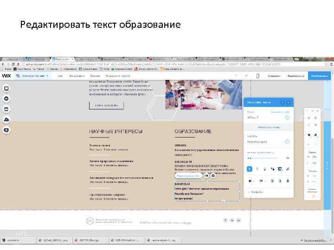
Task: Open the text style dropdown arrow
Action: click(287, 117)
